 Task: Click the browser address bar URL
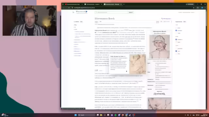pos(85,8)
